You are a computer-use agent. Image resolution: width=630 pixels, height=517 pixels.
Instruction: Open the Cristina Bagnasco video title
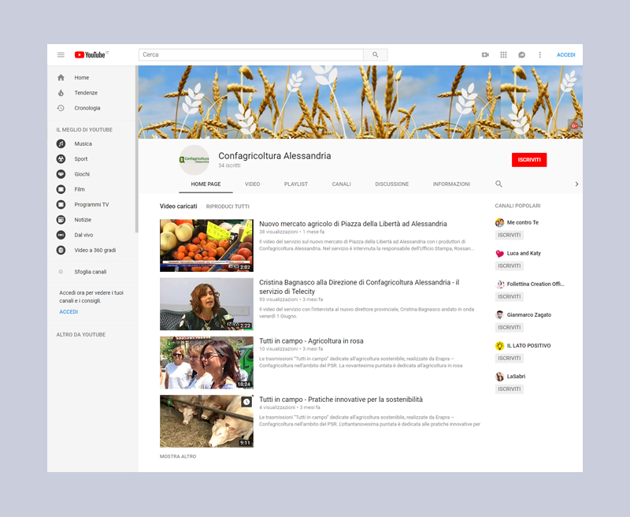359,287
